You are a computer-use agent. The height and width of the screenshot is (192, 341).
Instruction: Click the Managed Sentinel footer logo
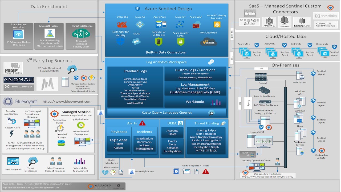(x=99, y=186)
